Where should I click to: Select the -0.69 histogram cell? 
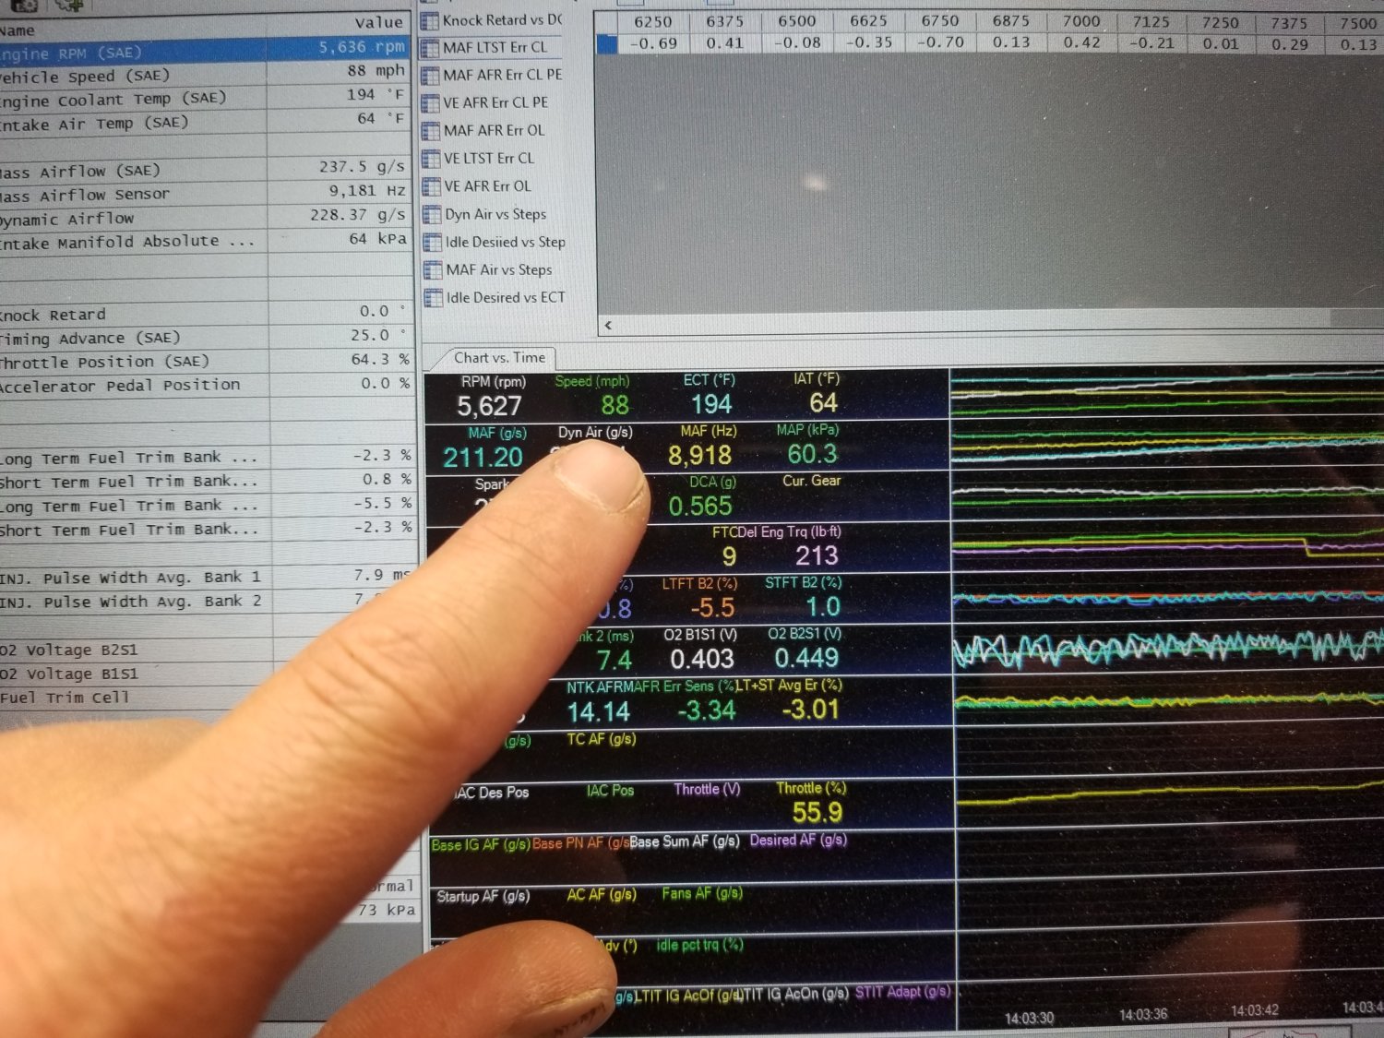click(653, 43)
